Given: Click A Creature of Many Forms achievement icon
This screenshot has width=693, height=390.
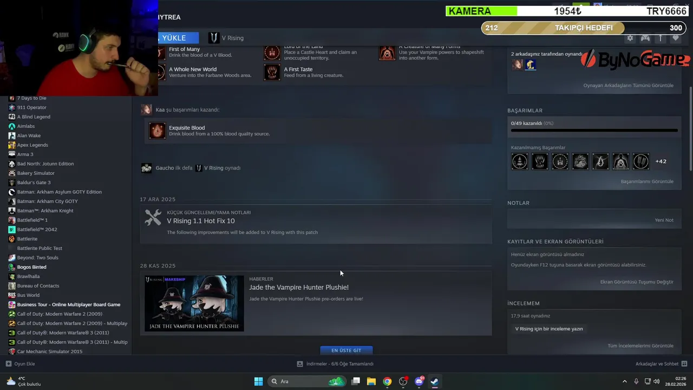Looking at the screenshot, I should point(387,53).
